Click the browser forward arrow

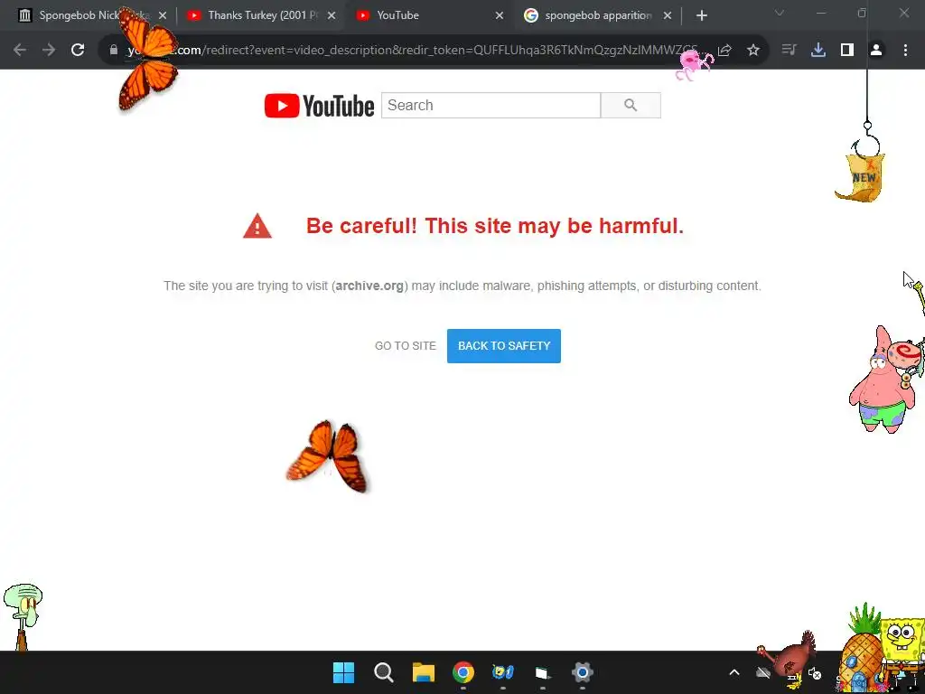(49, 51)
